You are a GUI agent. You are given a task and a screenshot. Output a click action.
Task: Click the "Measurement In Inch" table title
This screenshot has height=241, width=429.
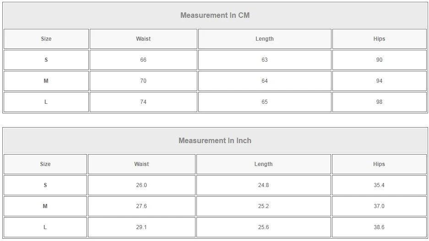point(215,140)
